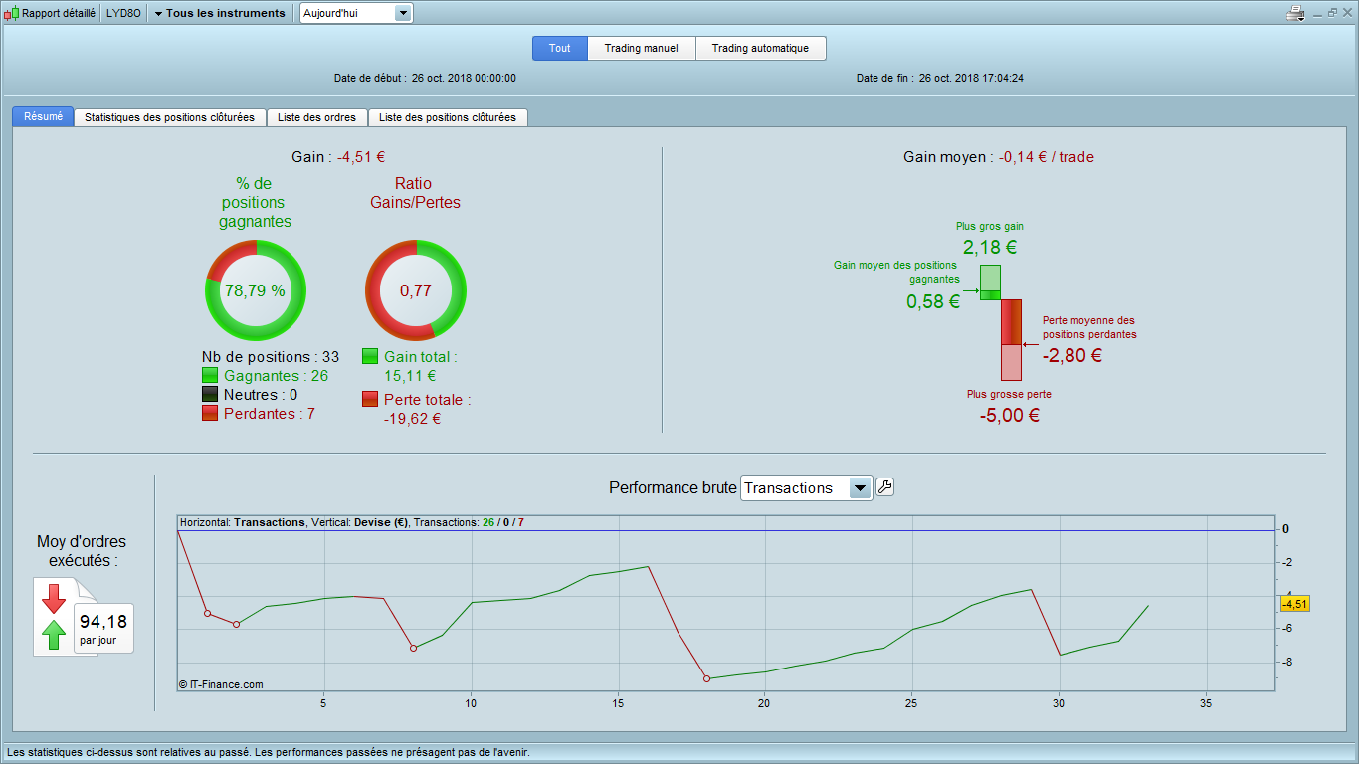1359x764 pixels.
Task: Click the green gain bar below 2,18 €
Action: 990,282
